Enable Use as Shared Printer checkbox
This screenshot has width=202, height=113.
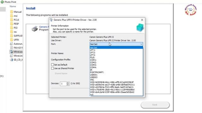click(52, 68)
